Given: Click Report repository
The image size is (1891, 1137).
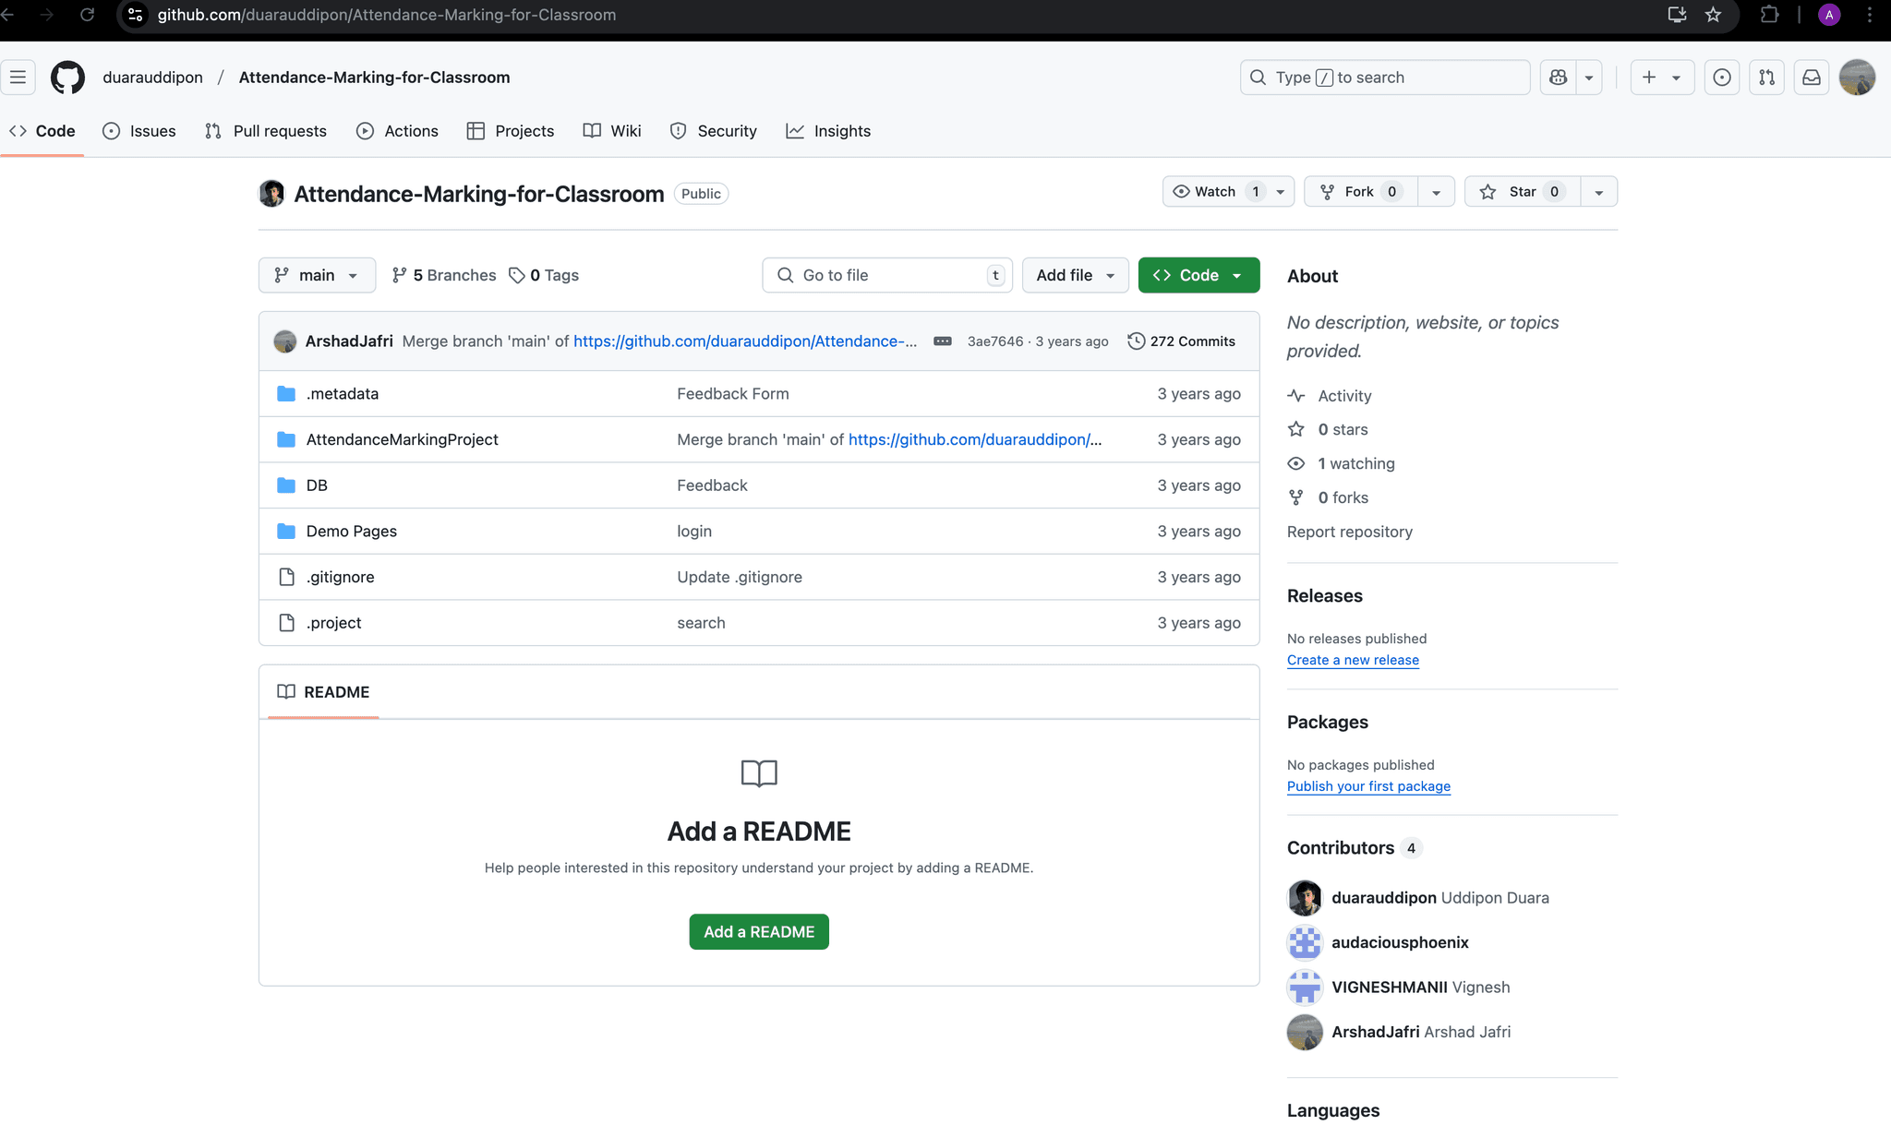Looking at the screenshot, I should (x=1350, y=533).
